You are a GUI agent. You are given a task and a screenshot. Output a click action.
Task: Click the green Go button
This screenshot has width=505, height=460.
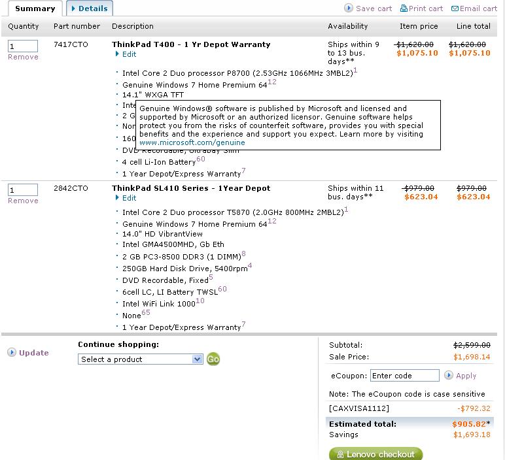[213, 359]
